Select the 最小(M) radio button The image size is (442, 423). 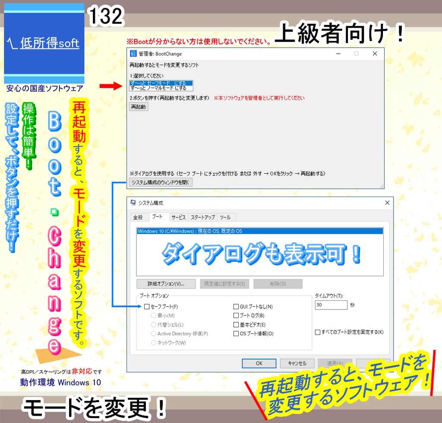point(153,315)
